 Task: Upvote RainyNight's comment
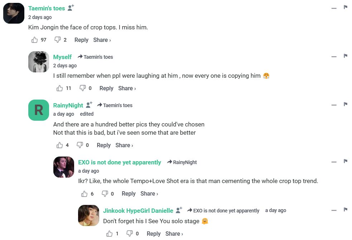[59, 145]
